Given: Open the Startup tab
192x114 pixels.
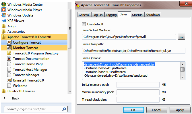Looking at the screenshot, I should 137,15.
